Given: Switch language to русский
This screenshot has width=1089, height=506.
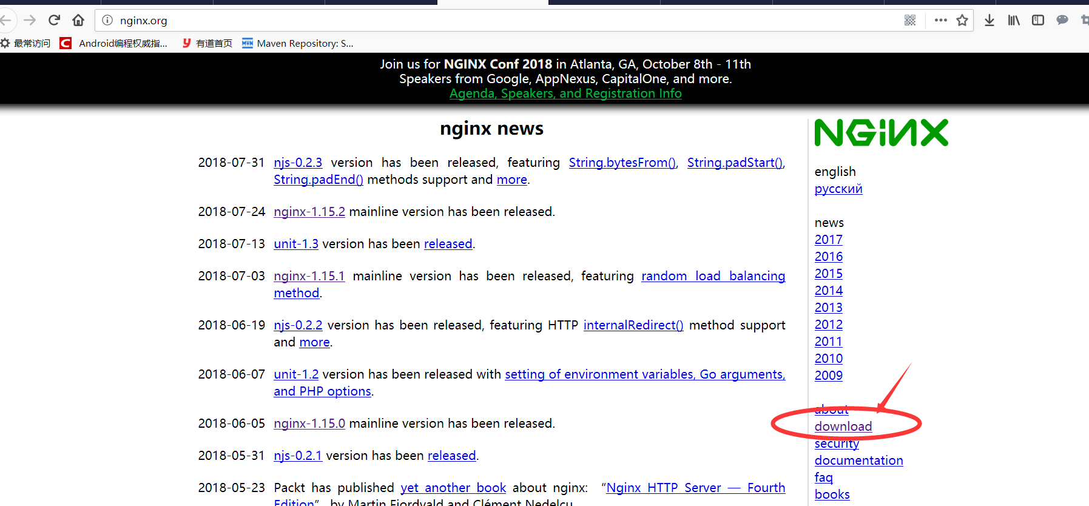Looking at the screenshot, I should click(x=838, y=189).
